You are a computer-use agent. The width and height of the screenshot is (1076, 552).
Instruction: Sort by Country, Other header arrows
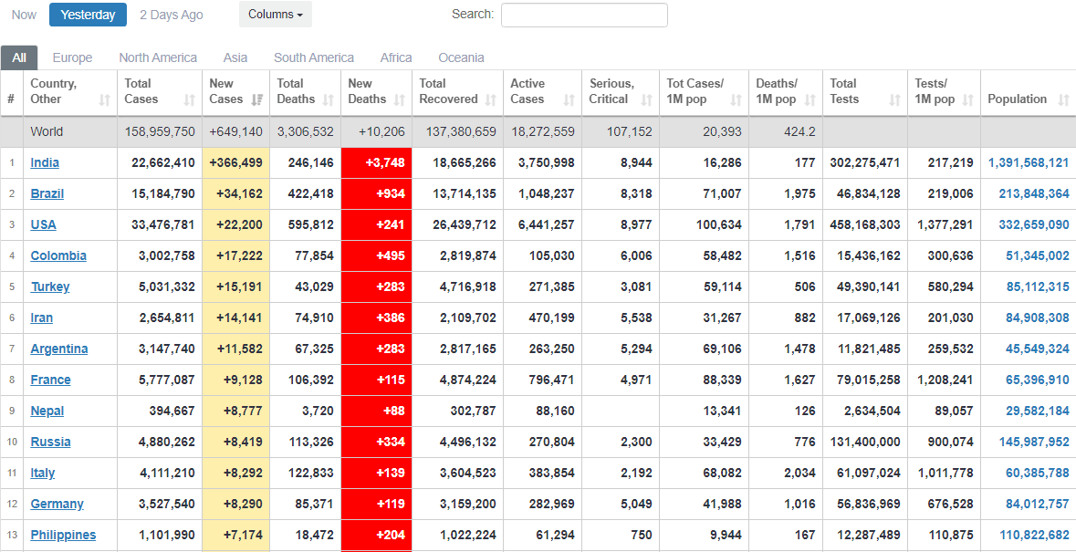click(104, 99)
